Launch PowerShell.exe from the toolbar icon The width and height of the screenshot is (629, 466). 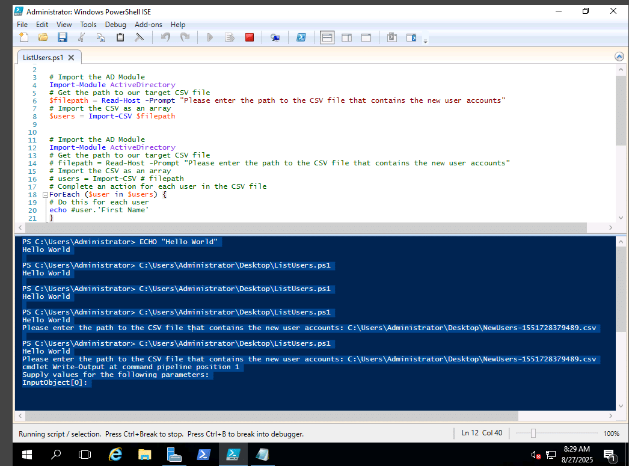pos(301,38)
